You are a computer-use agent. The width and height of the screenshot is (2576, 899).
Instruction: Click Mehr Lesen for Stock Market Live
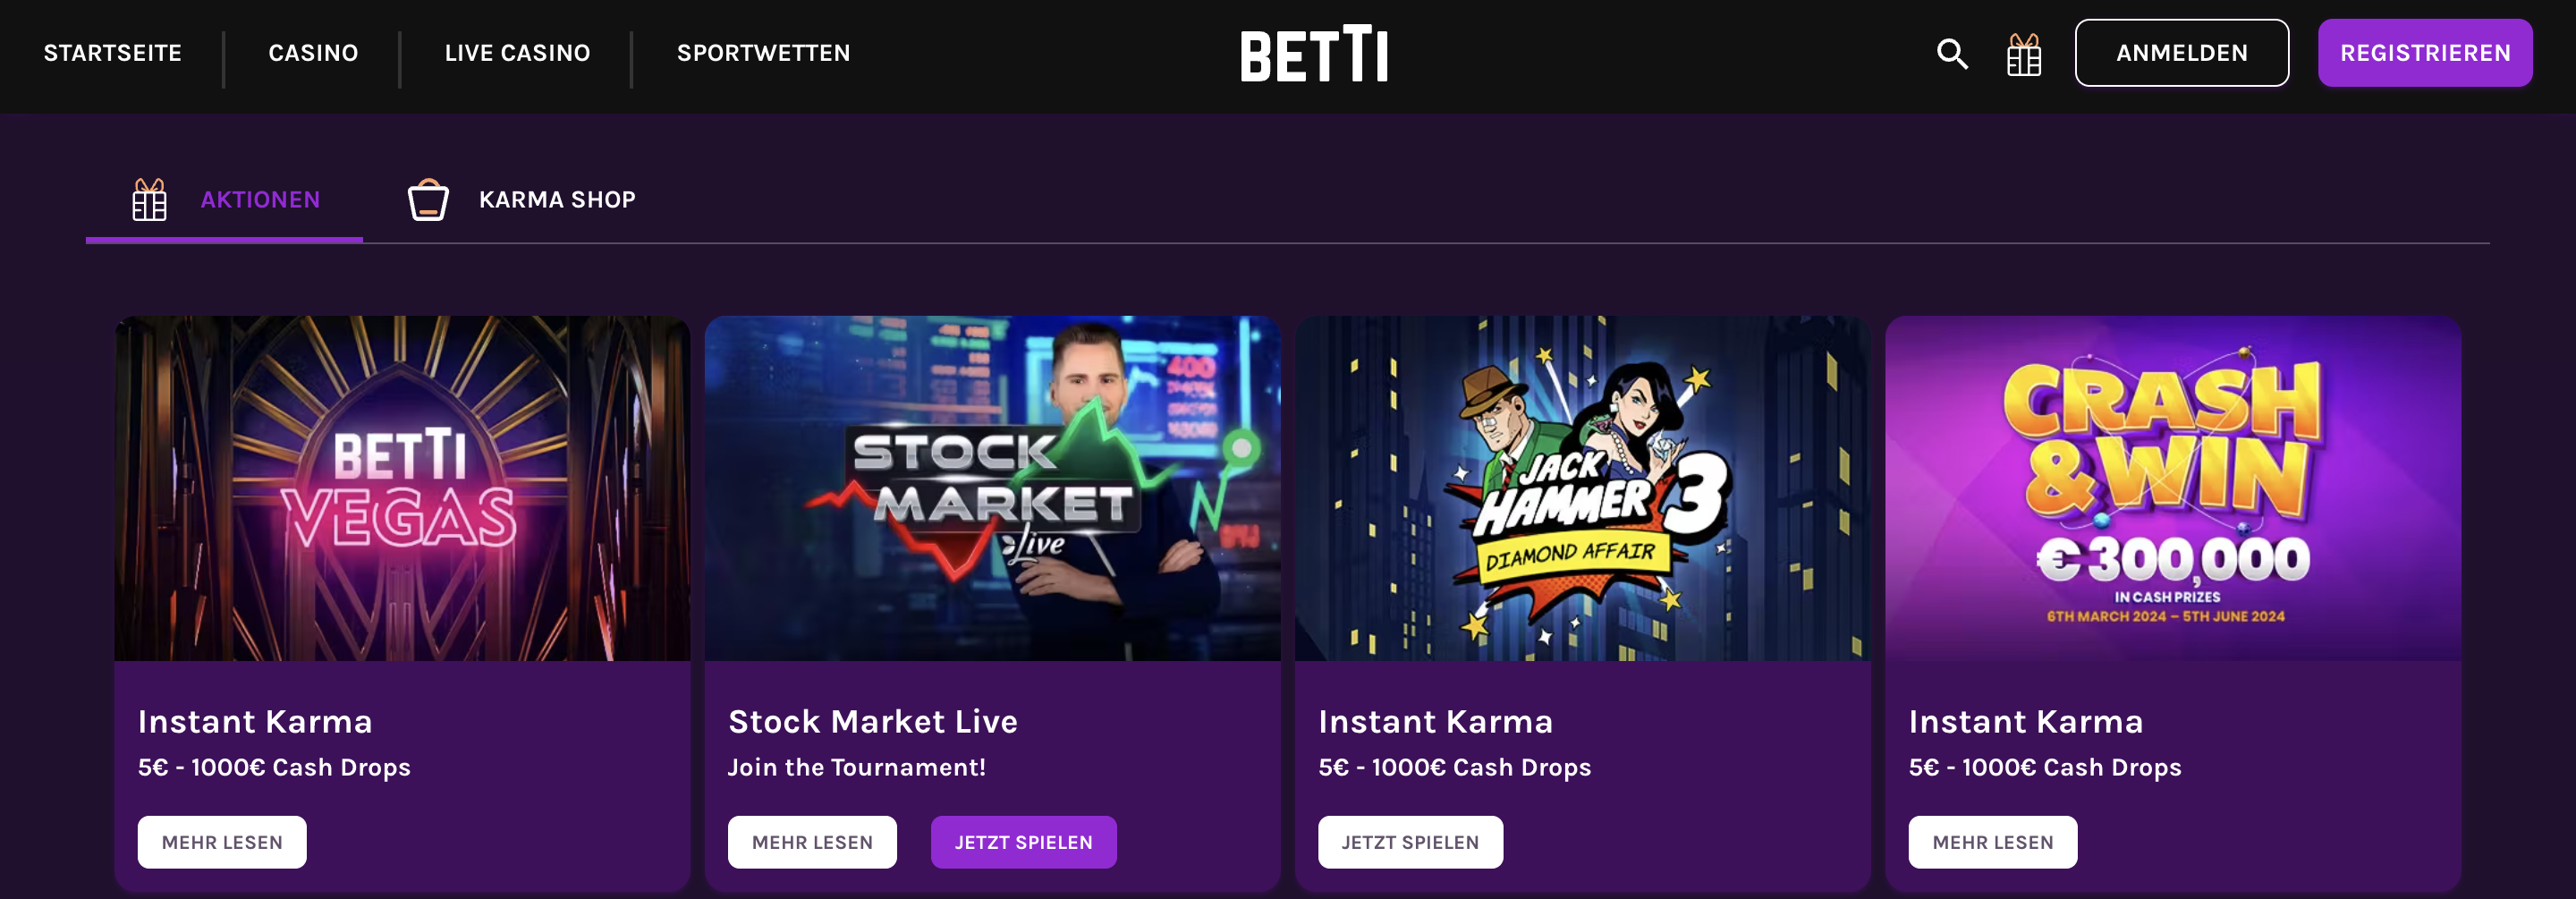coord(812,842)
